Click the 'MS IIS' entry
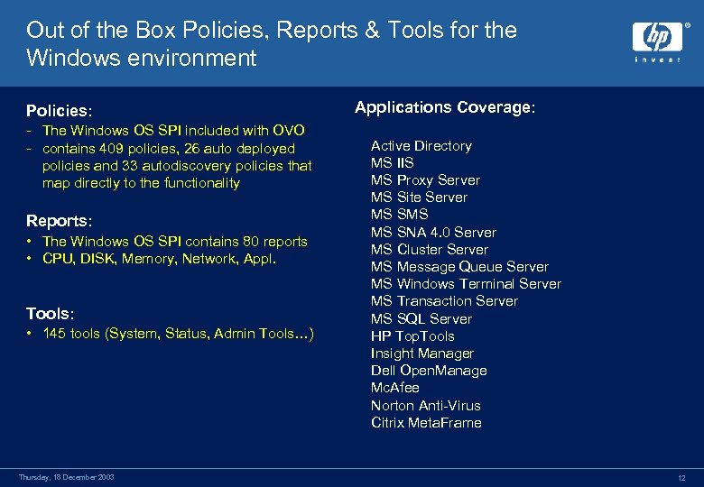Screen dimensions: 704x487 pyautogui.click(x=392, y=162)
